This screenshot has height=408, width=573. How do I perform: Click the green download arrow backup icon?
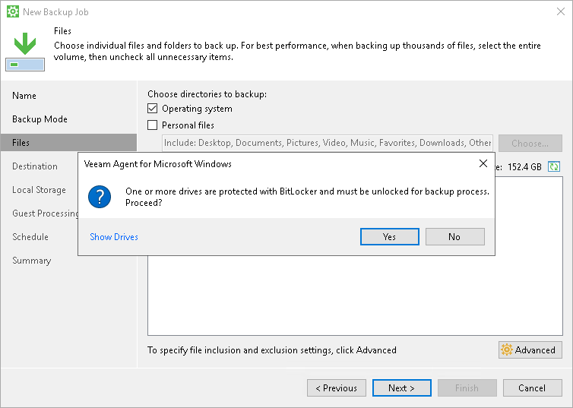(25, 52)
